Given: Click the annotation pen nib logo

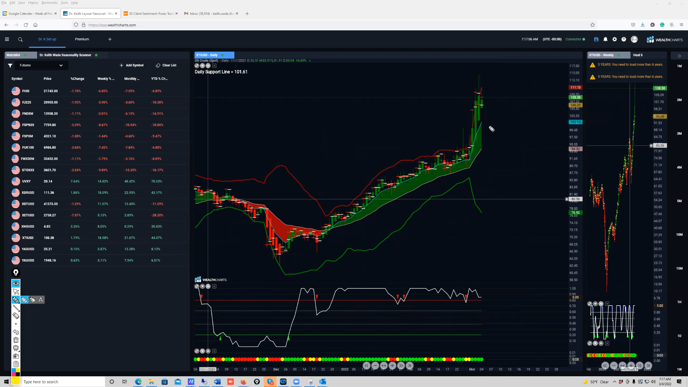Looking at the screenshot, I should pyautogui.click(x=16, y=273).
